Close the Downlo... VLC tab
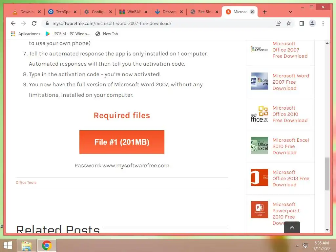The height and width of the screenshot is (252, 336). [39, 12]
